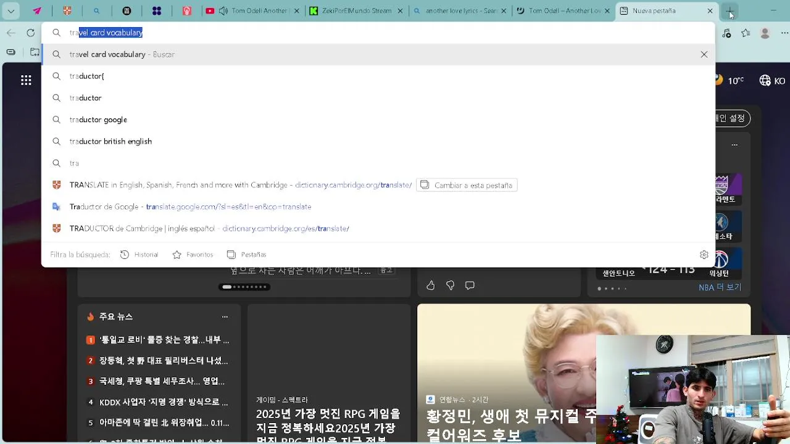The height and width of the screenshot is (444, 790).
Task: Reload the page with refresh icon
Action: point(31,33)
